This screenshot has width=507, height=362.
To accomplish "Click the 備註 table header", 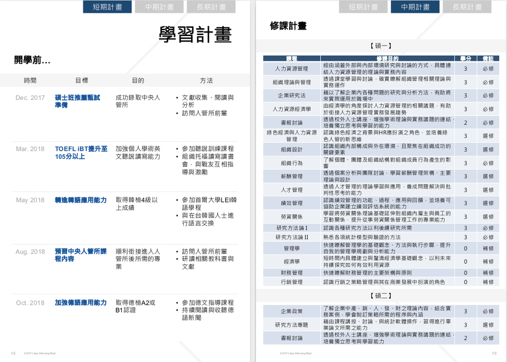I will (x=488, y=58).
